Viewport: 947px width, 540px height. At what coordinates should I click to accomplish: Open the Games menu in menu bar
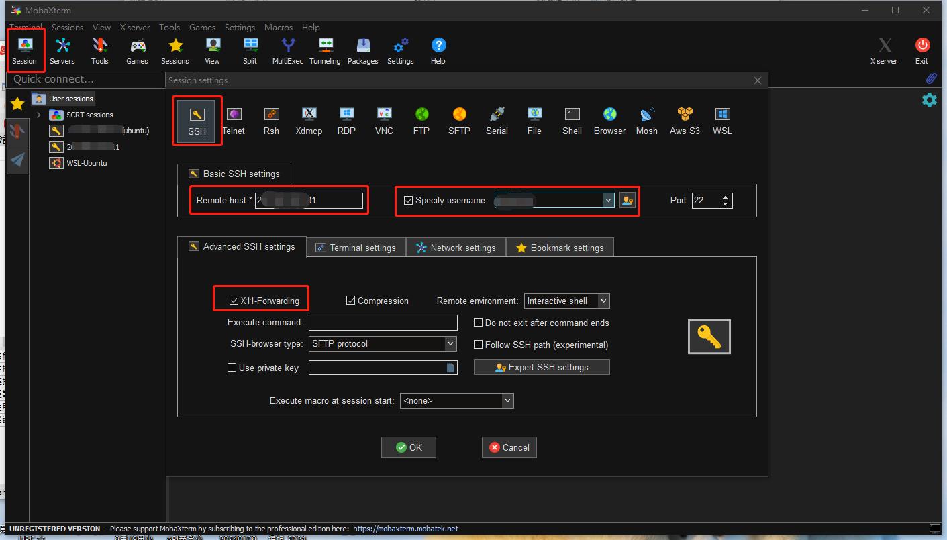202,28
